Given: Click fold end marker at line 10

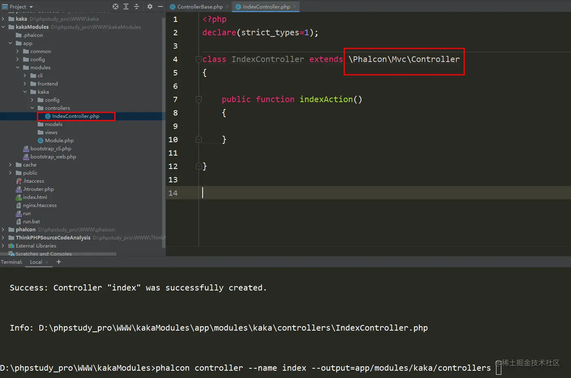Looking at the screenshot, I should click(199, 139).
